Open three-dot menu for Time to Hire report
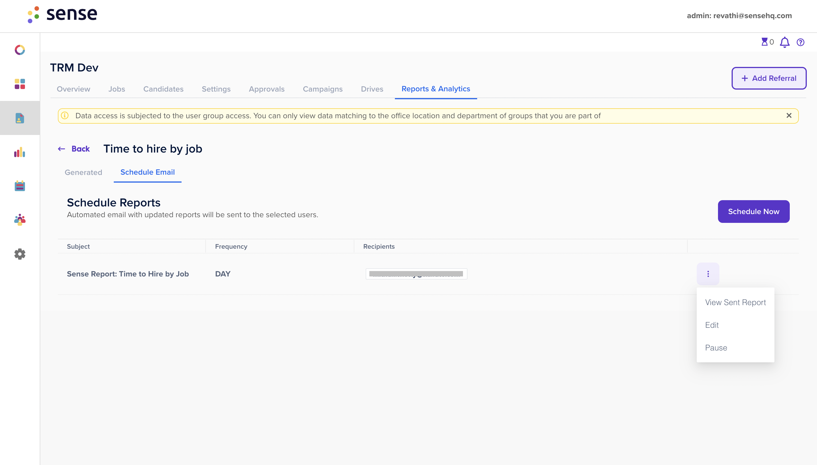The image size is (817, 465). tap(708, 274)
